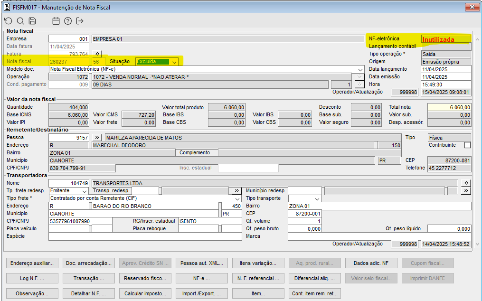
Task: Click the save diskette toolbar icon
Action: tap(32, 21)
